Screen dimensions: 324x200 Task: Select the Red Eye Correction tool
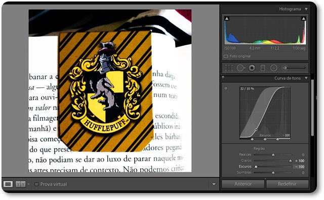click(x=252, y=68)
